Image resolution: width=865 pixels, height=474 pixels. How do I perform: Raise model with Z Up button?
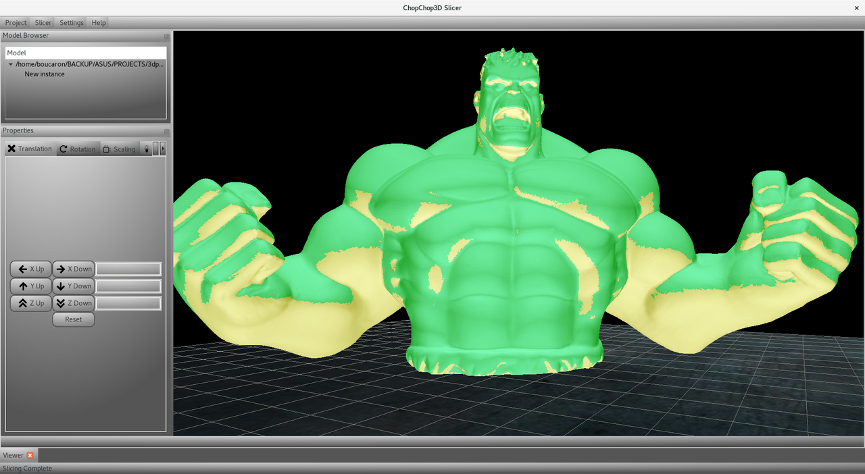(x=31, y=303)
